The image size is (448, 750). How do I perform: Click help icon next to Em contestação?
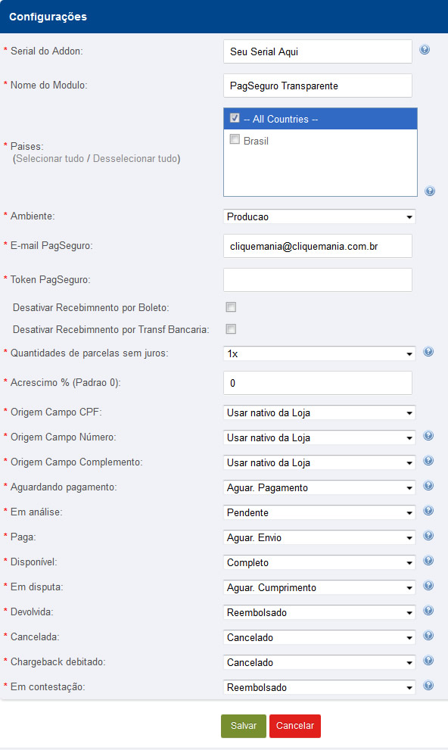tap(428, 685)
